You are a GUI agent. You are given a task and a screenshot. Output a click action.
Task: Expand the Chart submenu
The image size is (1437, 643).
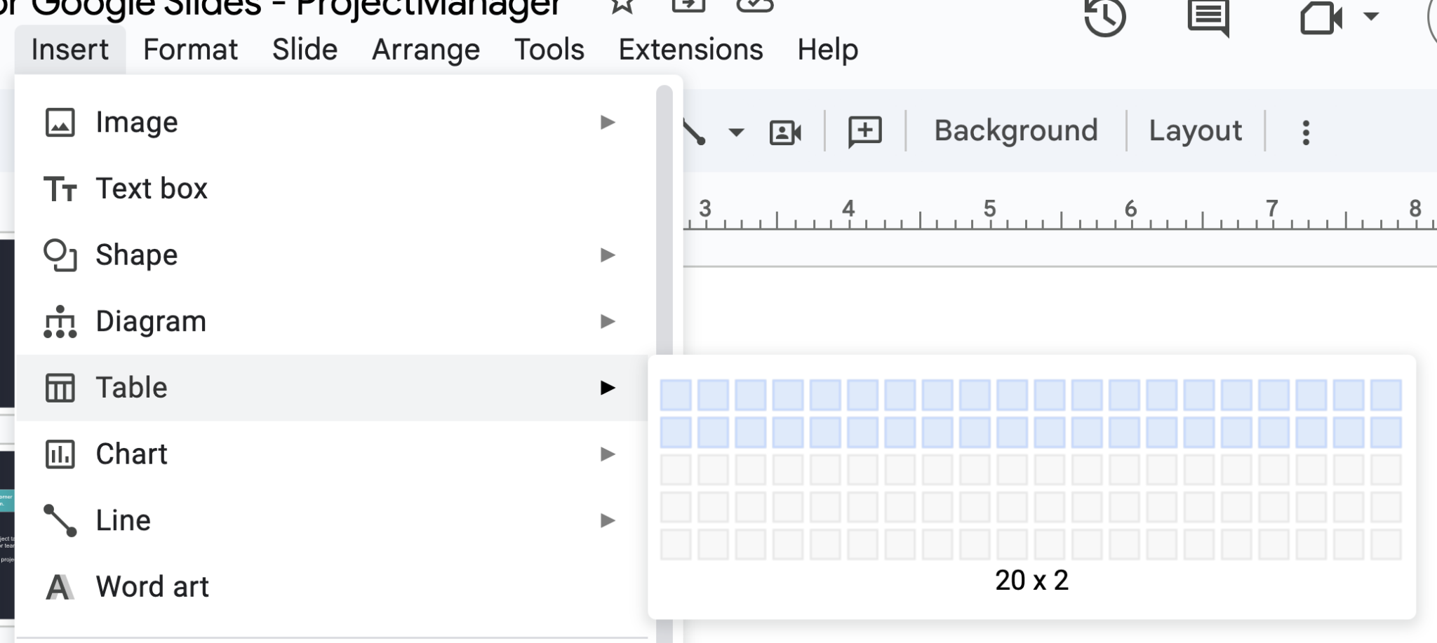click(x=606, y=454)
